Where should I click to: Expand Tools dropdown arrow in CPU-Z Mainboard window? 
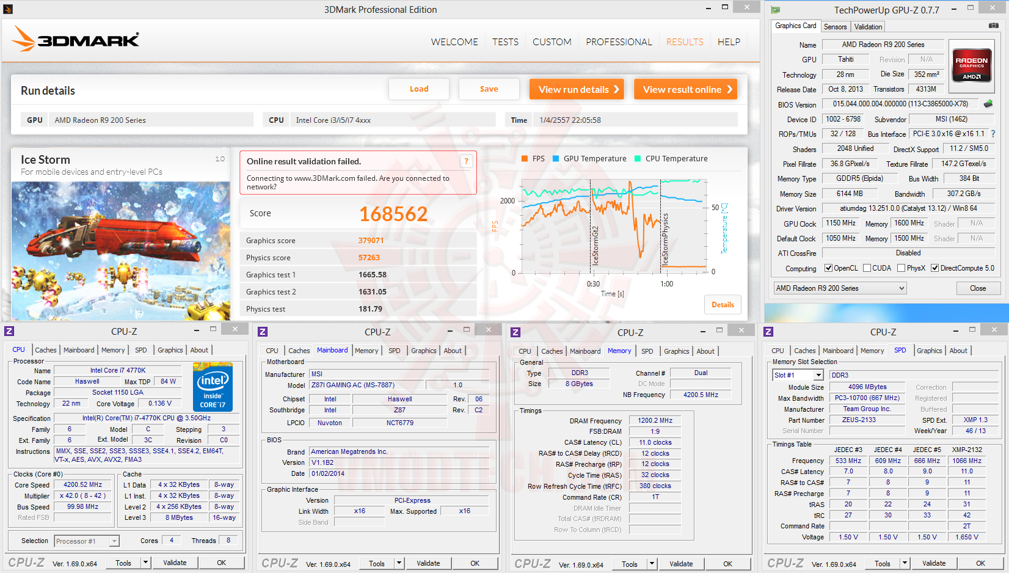(x=399, y=563)
